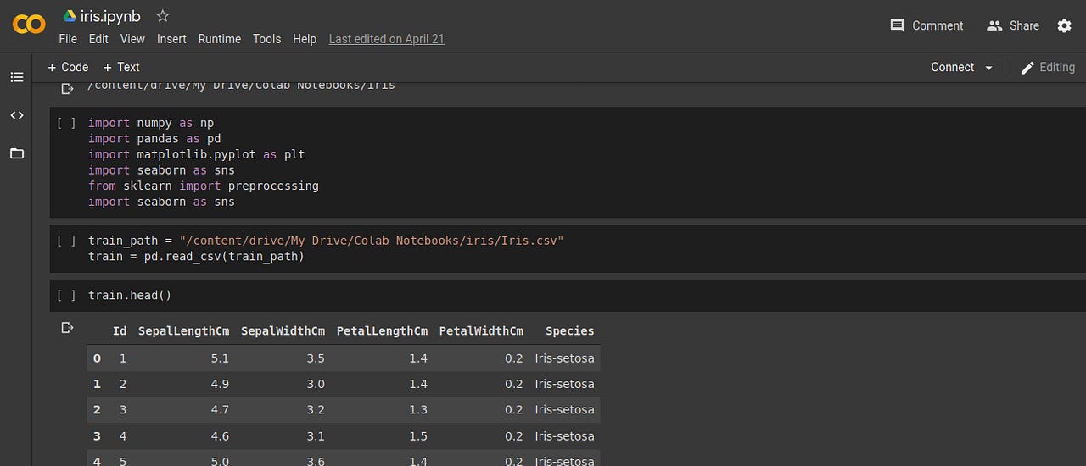The image size is (1086, 466).
Task: Click the PetalWidthCm column header
Action: (x=481, y=331)
